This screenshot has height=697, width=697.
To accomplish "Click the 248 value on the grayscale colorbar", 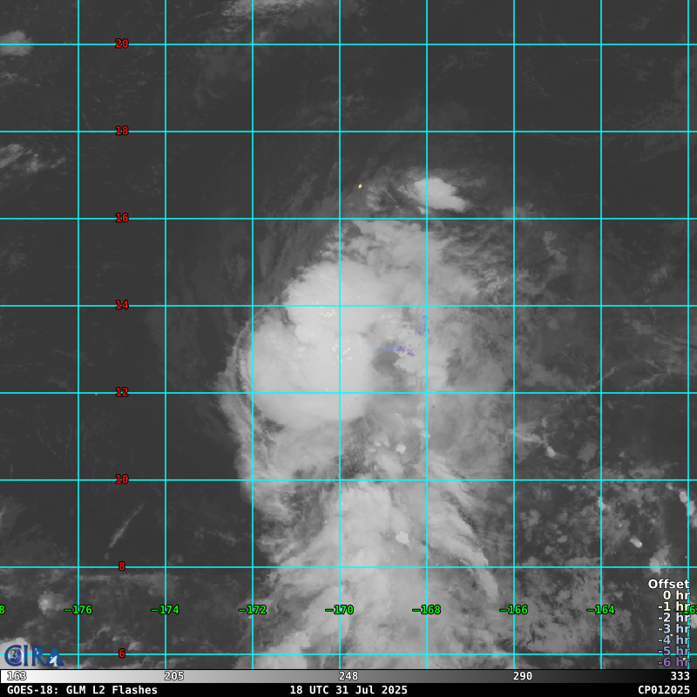I will (x=348, y=676).
